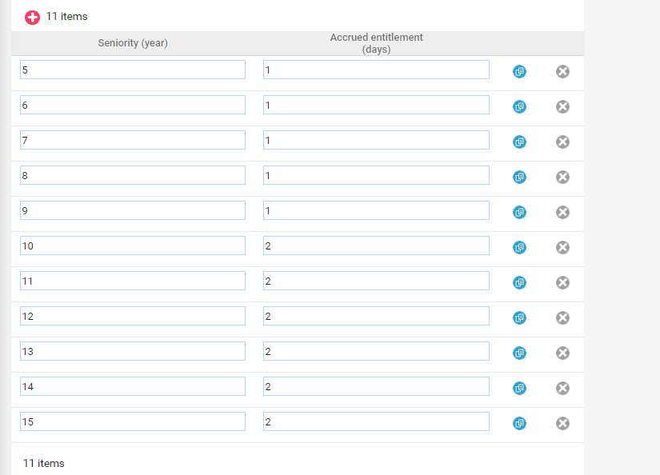Image resolution: width=660 pixels, height=475 pixels.
Task: Delete the seniority 7 row
Action: tap(562, 142)
